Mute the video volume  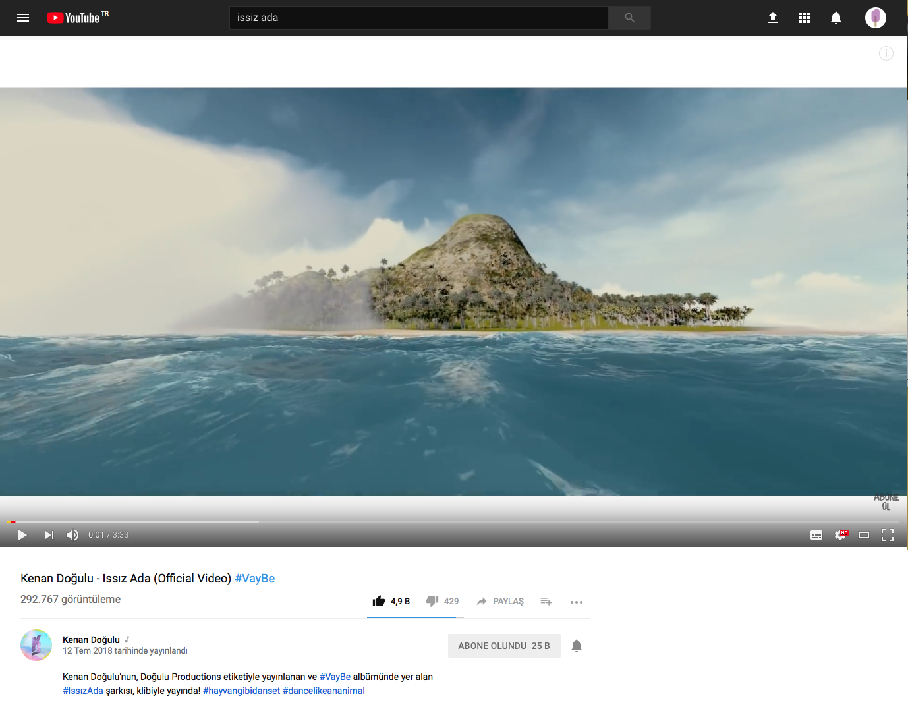[72, 535]
